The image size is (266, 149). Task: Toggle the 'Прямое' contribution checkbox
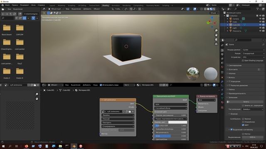coord(243,119)
